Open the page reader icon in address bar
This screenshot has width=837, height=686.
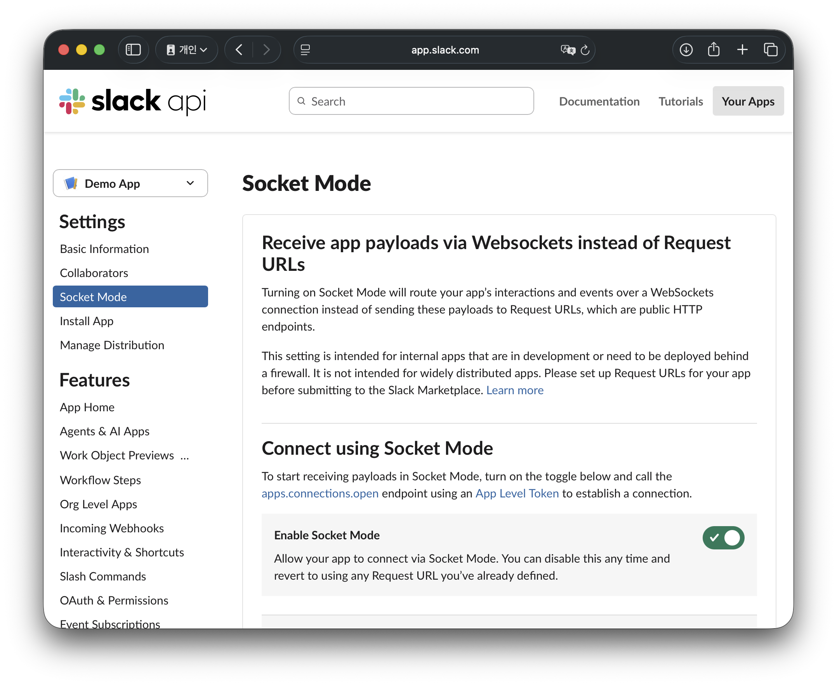point(305,50)
